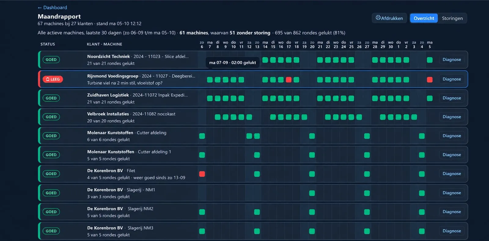Open Diagnose for Velbroek Installaties
The image size is (489, 241).
tap(452, 117)
